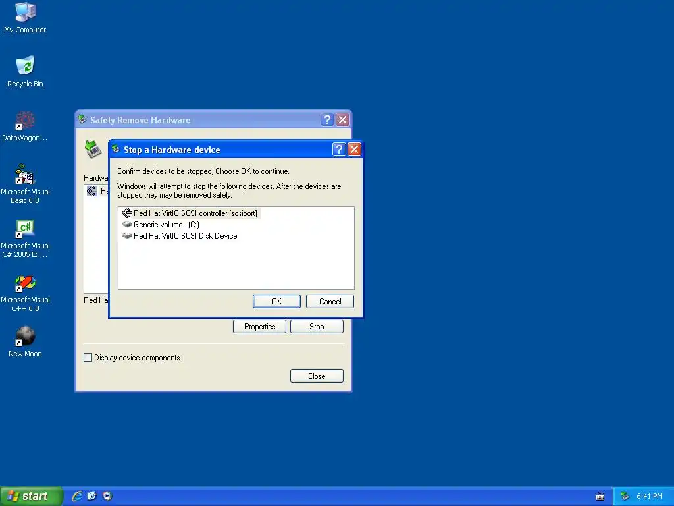The width and height of the screenshot is (674, 506).
Task: Click the 6:41 PM taskbar clock
Action: (x=650, y=497)
